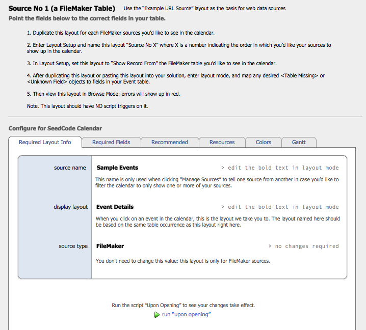The image size is (366, 330).
Task: Switch to the Required Fields tab
Action: pos(111,142)
